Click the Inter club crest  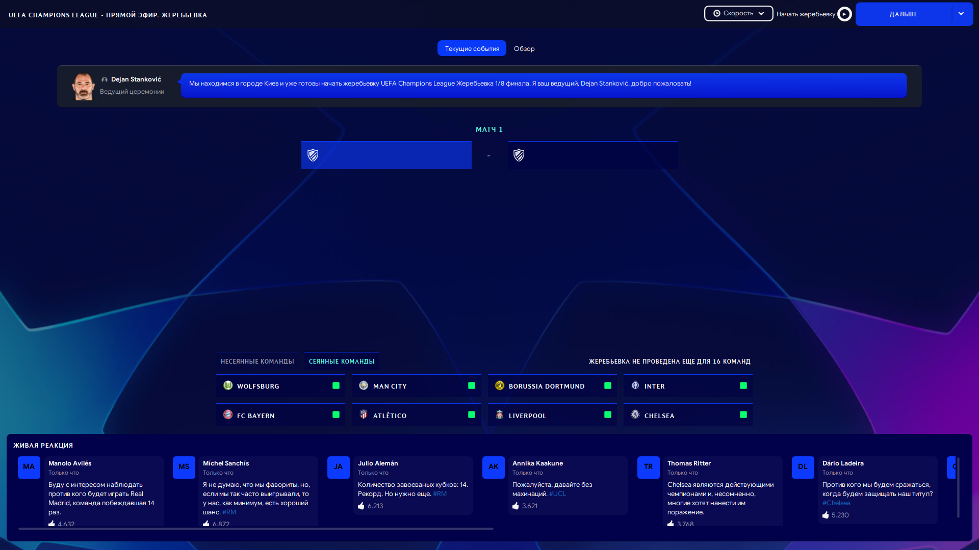click(635, 386)
